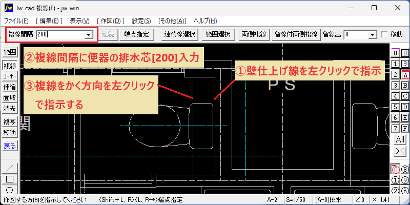The width and height of the screenshot is (410, 205).
Task: Open the 設定(S) menu
Action: click(x=141, y=21)
